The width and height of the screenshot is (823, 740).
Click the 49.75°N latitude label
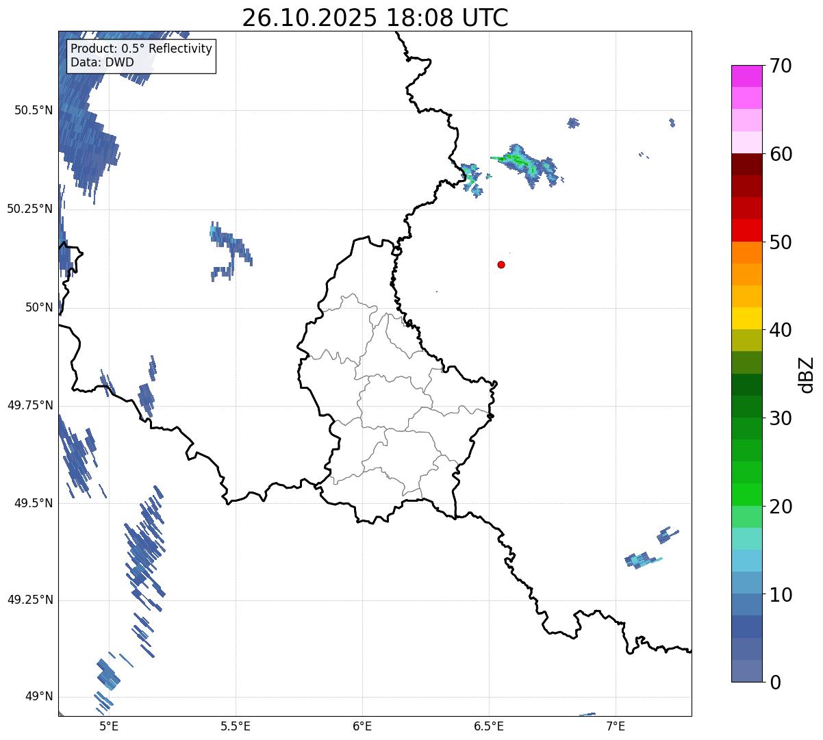click(30, 405)
